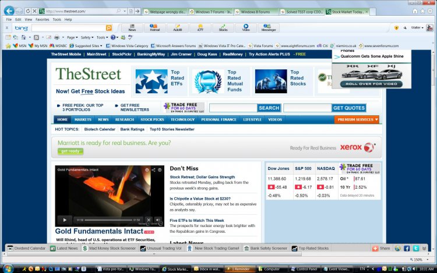Image resolution: width=437 pixels, height=273 pixels.
Task: Expand the address bar search dropdown arrow
Action: point(125,11)
